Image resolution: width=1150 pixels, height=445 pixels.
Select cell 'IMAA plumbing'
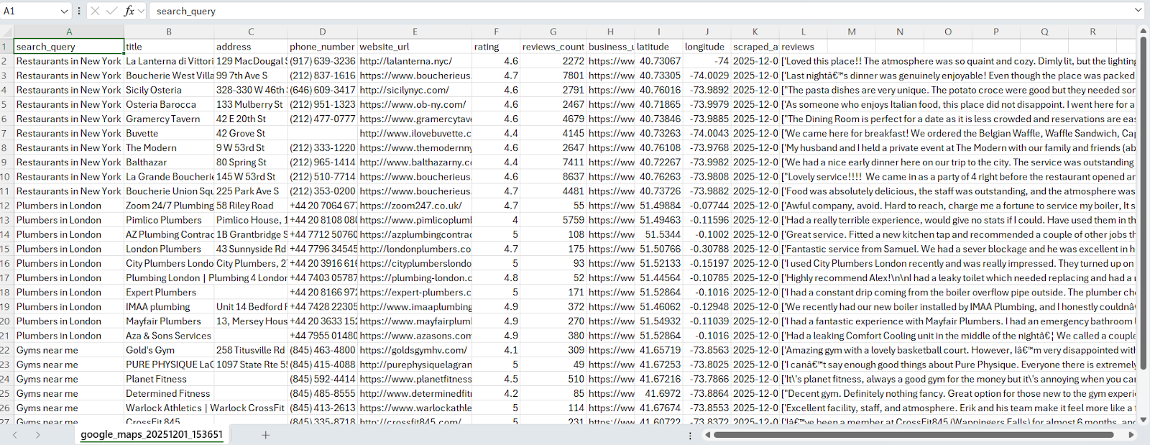coord(169,306)
